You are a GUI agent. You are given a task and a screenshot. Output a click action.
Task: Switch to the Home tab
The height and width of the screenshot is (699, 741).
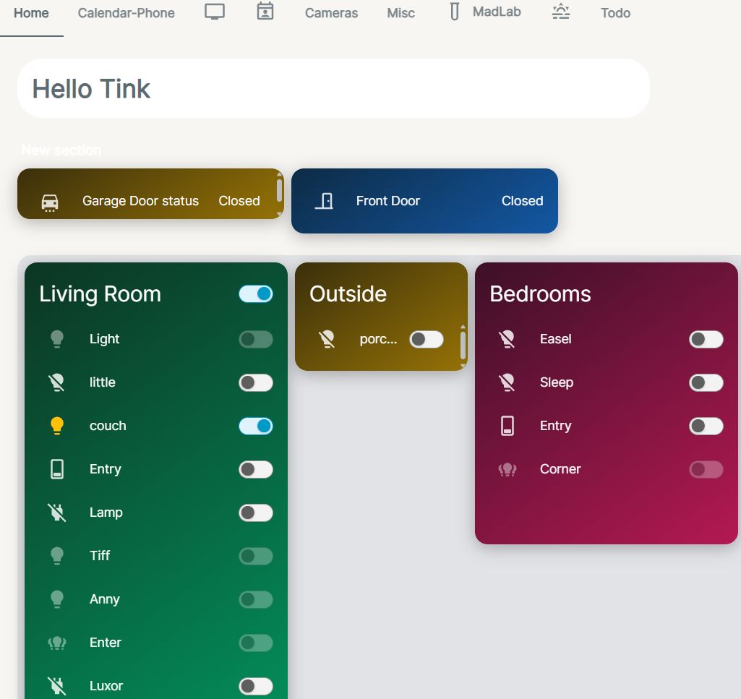31,13
